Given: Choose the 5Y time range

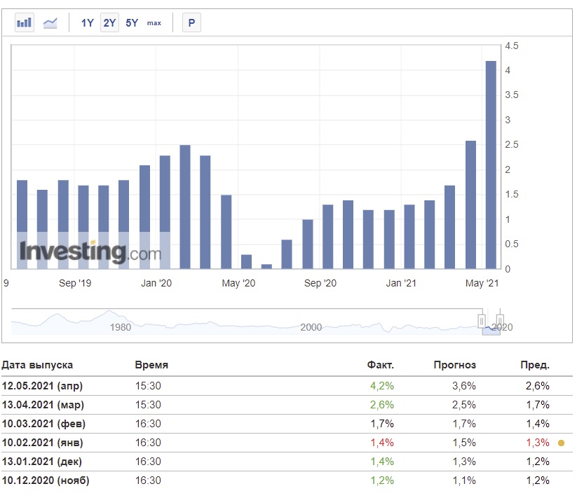Looking at the screenshot, I should (132, 22).
